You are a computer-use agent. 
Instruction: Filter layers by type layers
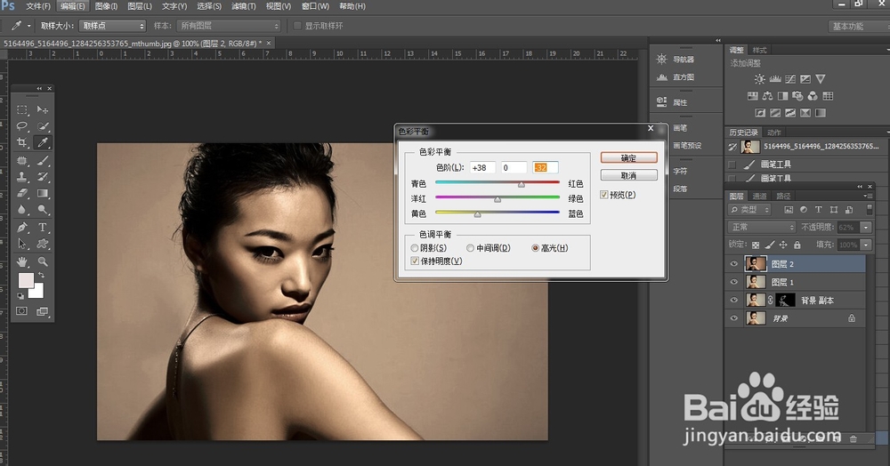click(x=819, y=209)
